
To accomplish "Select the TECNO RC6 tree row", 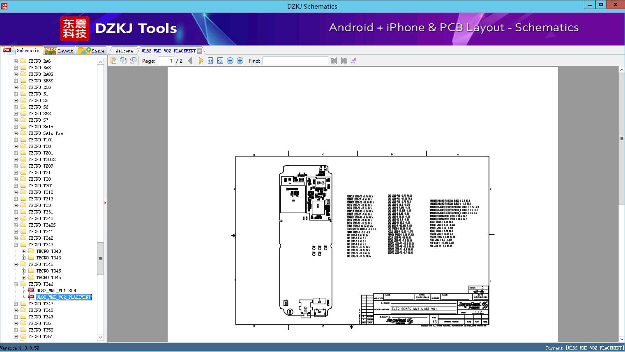I will 39,87.
